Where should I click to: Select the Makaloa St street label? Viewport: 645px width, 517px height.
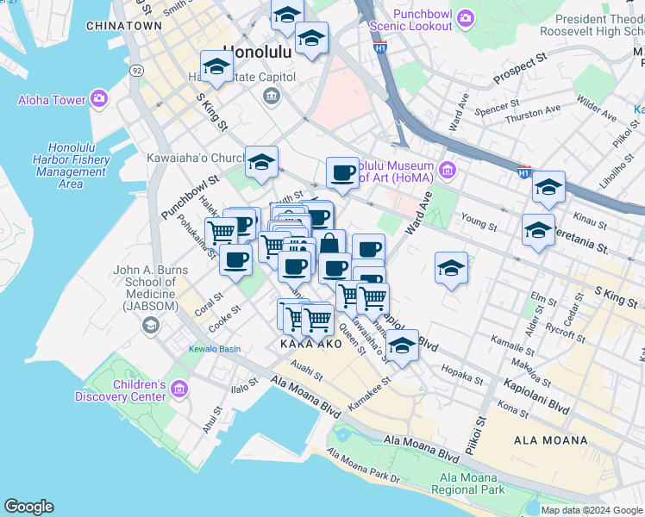click(531, 372)
